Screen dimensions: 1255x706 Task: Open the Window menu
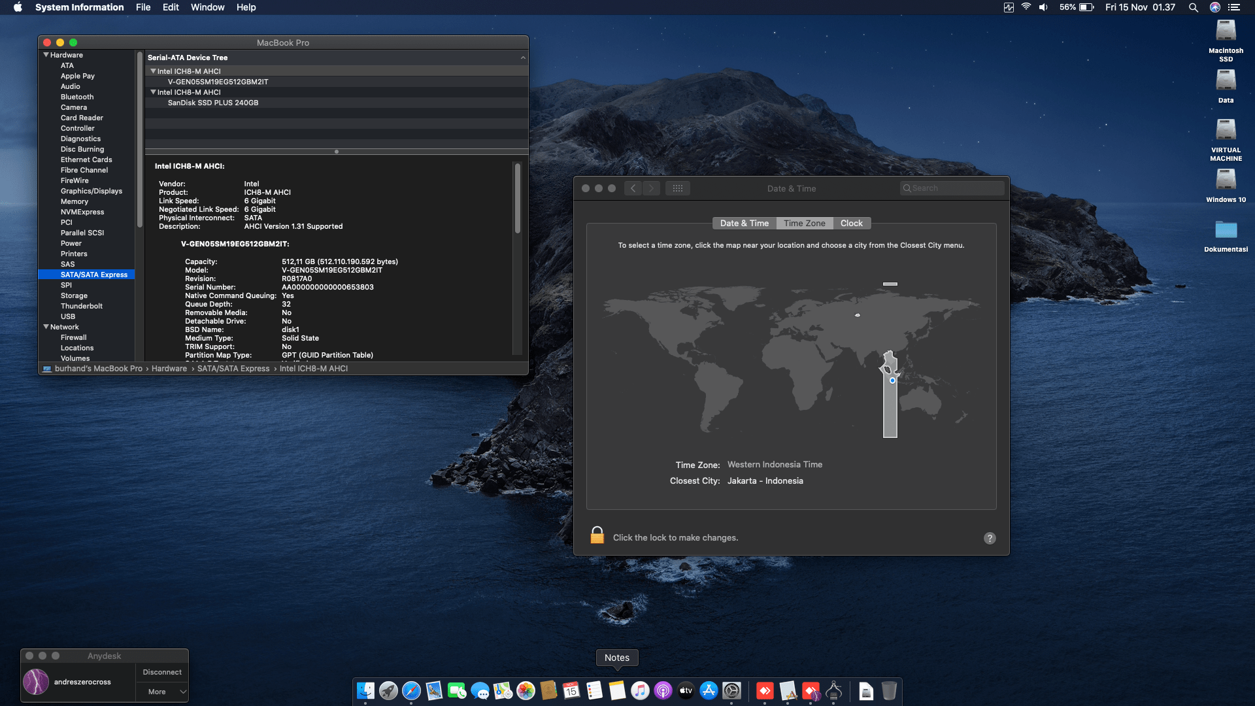[207, 7]
